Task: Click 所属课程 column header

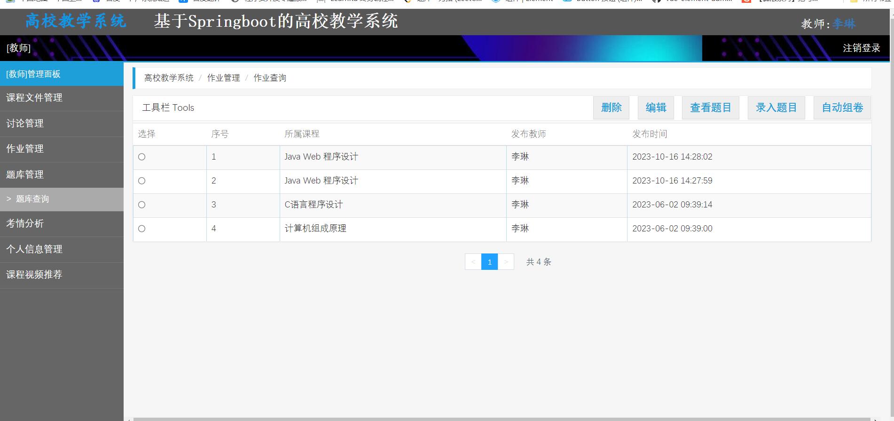Action: click(302, 134)
